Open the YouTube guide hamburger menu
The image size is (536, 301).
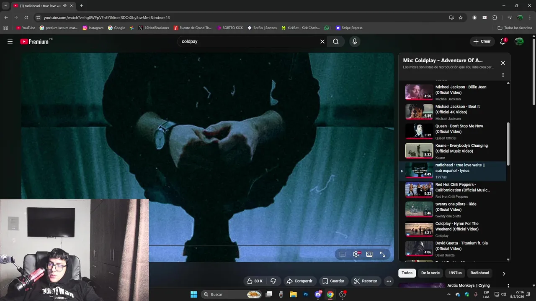(x=10, y=41)
